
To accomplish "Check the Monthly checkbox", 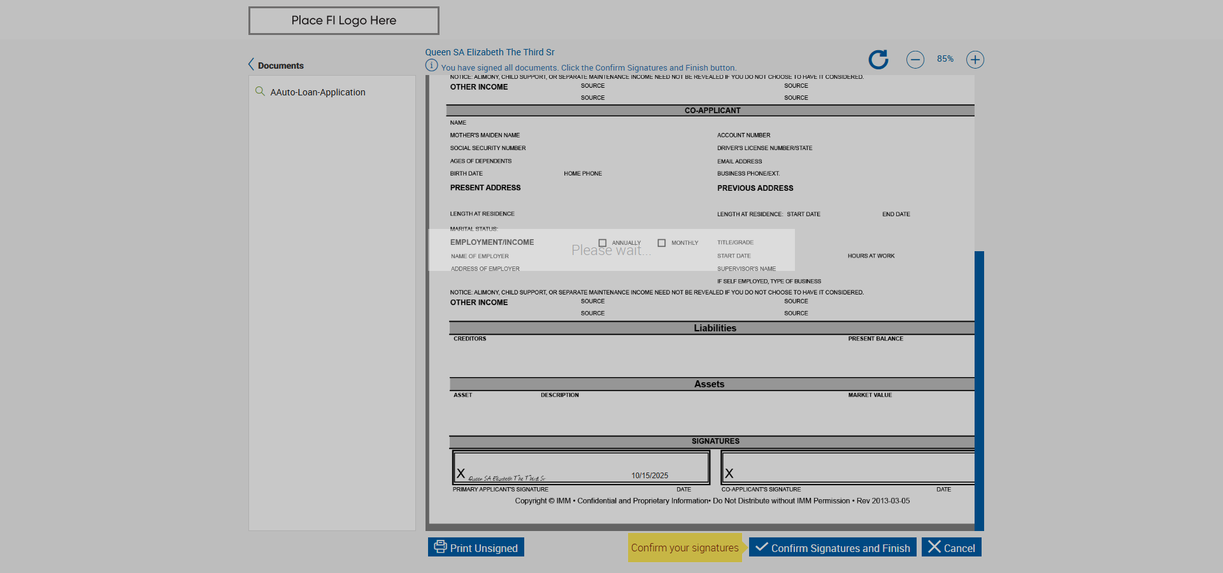I will [x=662, y=243].
